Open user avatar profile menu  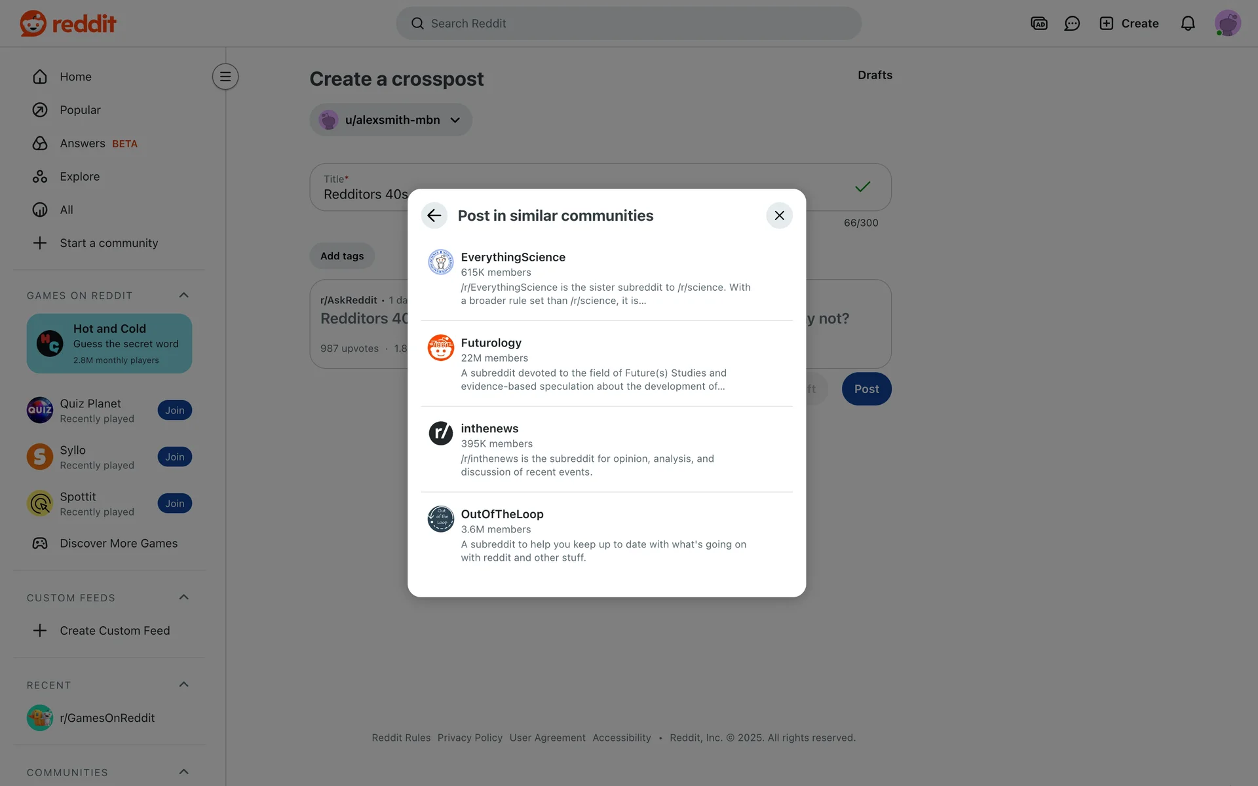click(x=1227, y=24)
